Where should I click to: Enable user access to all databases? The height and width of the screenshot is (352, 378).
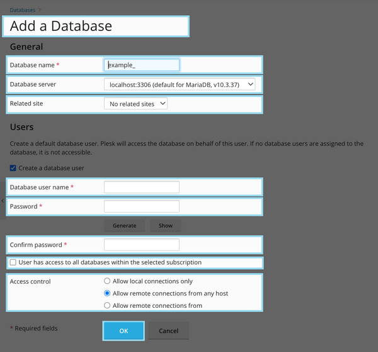[13, 262]
